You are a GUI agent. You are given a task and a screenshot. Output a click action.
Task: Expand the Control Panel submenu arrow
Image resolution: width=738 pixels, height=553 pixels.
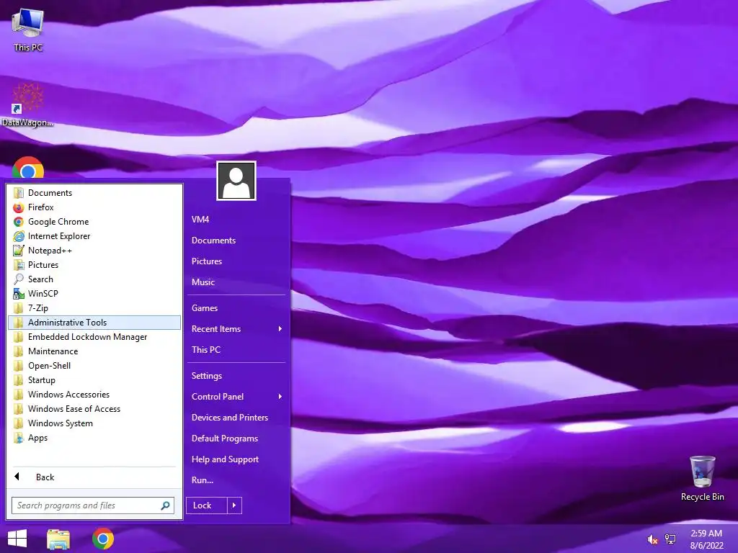pyautogui.click(x=280, y=397)
